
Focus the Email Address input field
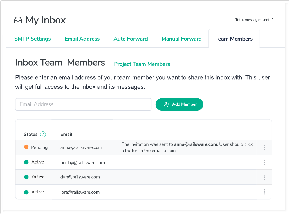(83, 104)
